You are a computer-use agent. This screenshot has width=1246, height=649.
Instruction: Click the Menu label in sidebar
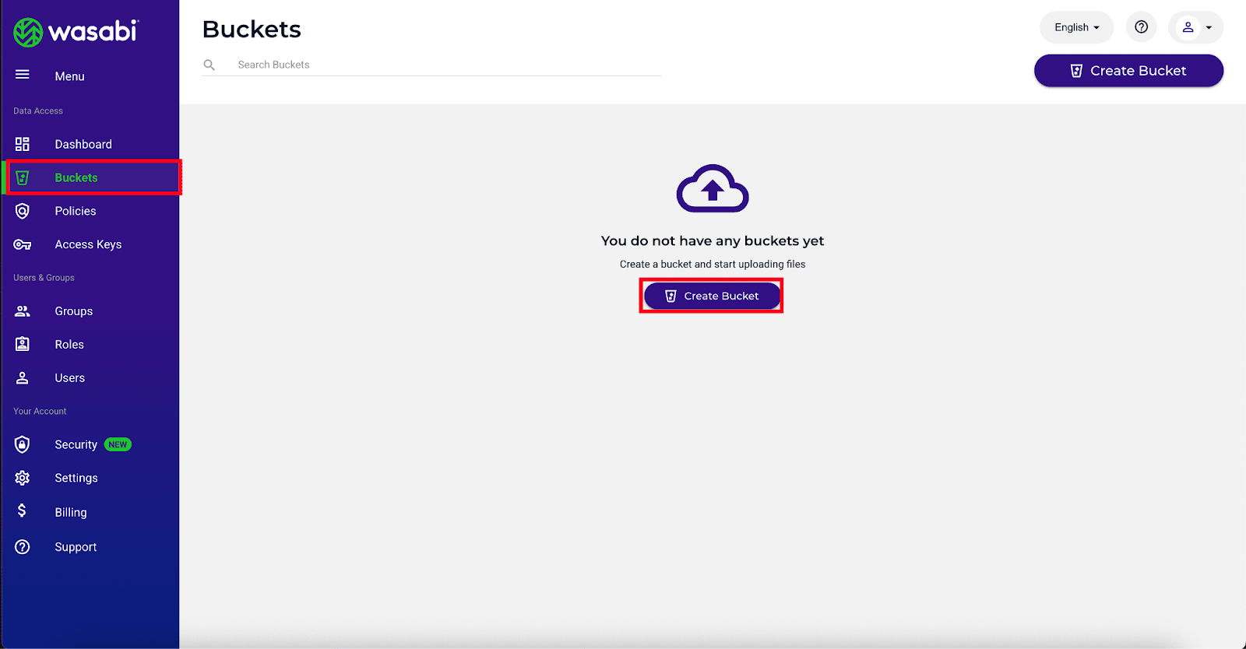pyautogui.click(x=69, y=76)
